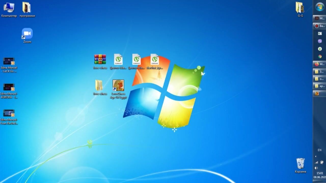The height and width of the screenshot is (183, 326).
Task: Select Idina Menzel Evan Rachel video
Action: pos(9,113)
